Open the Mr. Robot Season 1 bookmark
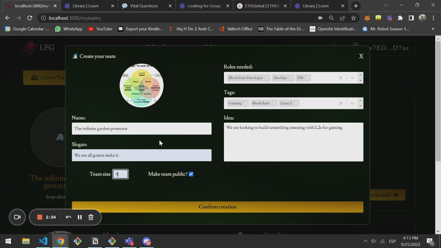 [386, 29]
